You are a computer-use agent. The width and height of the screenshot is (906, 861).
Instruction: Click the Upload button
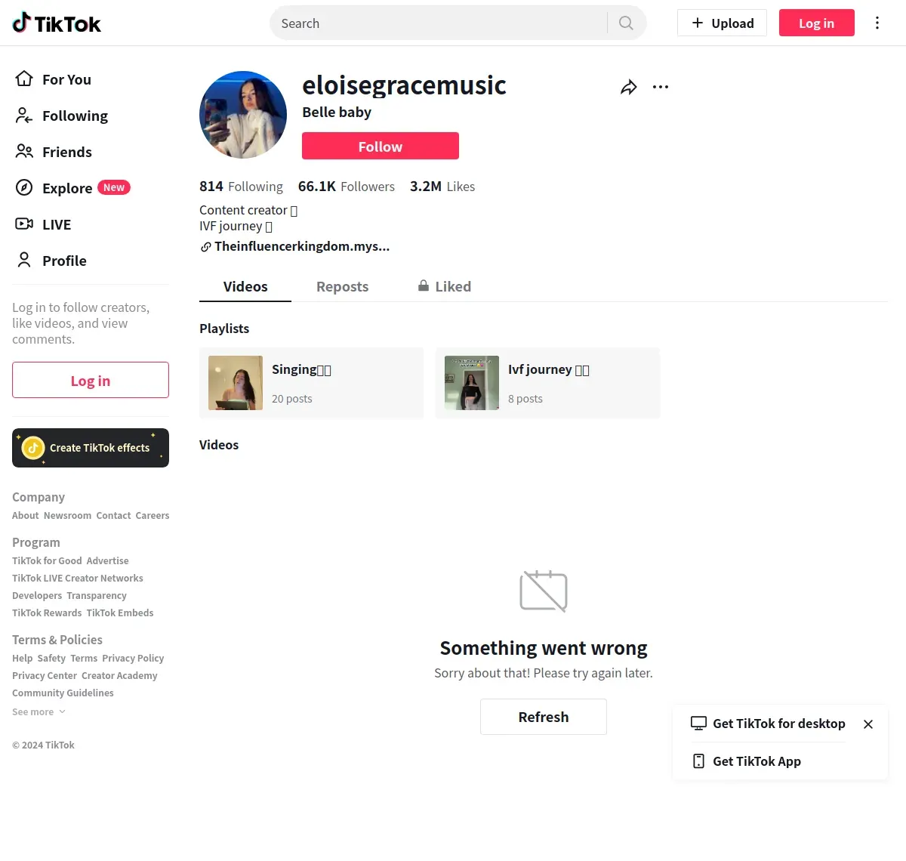click(722, 23)
